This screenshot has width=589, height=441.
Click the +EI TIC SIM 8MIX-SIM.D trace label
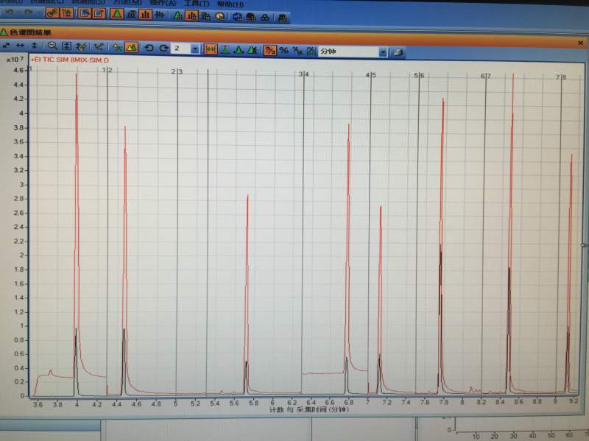coord(70,60)
